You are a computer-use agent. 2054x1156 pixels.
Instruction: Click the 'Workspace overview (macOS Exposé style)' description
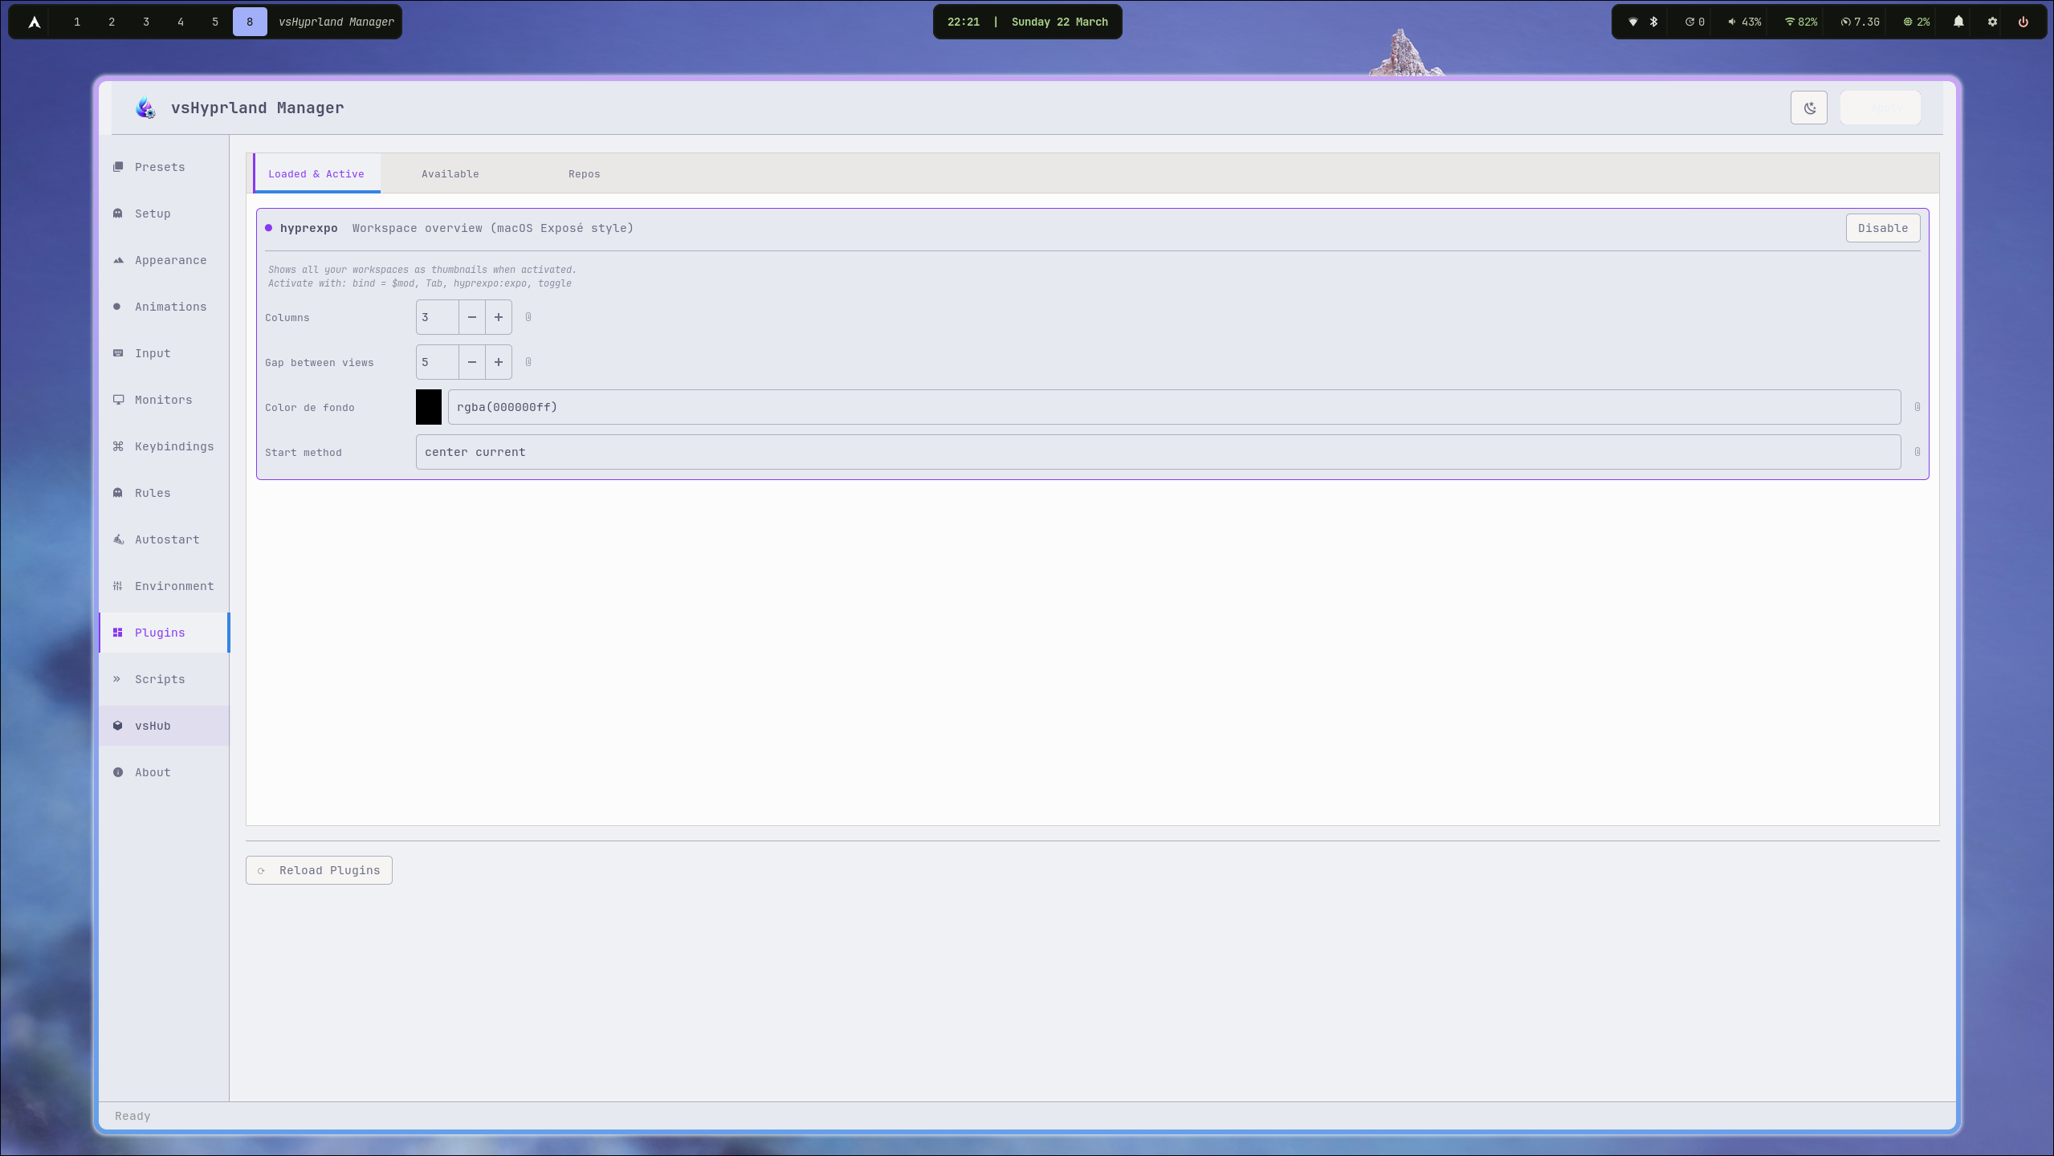(493, 228)
